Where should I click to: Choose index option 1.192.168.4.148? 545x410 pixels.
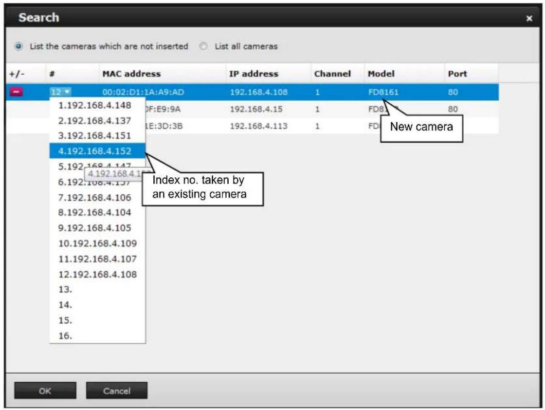[x=97, y=105]
